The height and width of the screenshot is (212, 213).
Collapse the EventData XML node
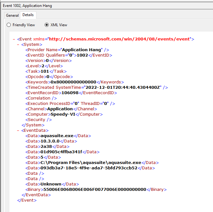(x=18, y=130)
